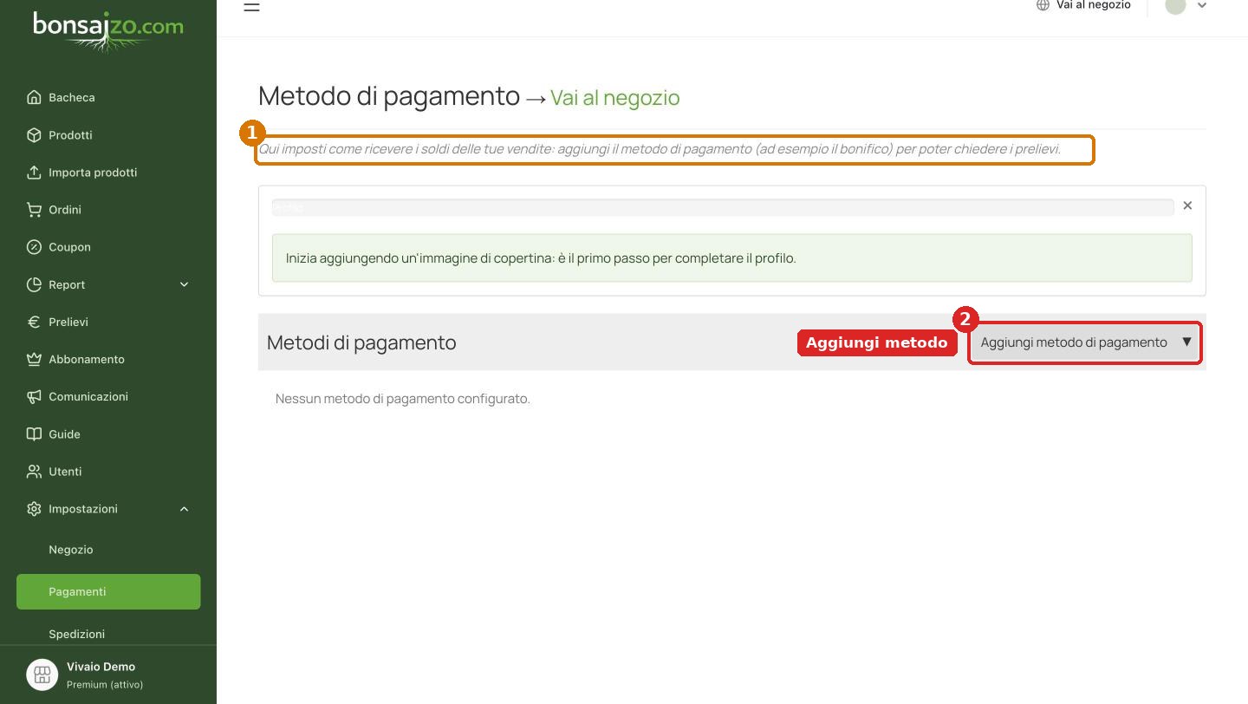Viewport: 1248px width, 704px height.
Task: Click the Abbonamento crown icon
Action: coord(34,359)
